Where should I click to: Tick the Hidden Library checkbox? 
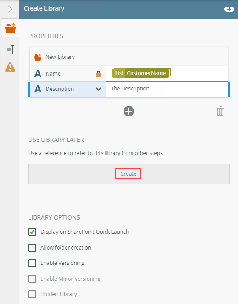point(32,294)
